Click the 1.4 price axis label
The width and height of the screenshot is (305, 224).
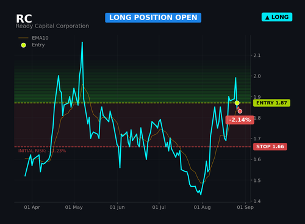257,201
